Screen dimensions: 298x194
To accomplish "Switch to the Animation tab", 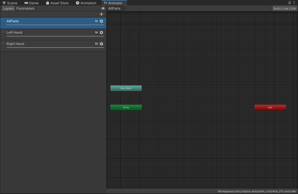I will pyautogui.click(x=86, y=3).
